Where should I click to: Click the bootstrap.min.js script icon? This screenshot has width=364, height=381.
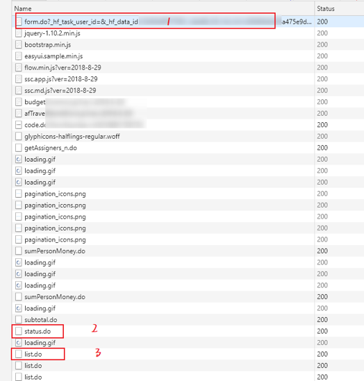tap(19, 44)
